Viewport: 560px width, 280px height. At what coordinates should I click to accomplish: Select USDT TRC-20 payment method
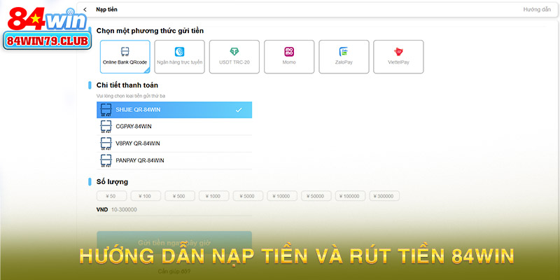point(234,56)
